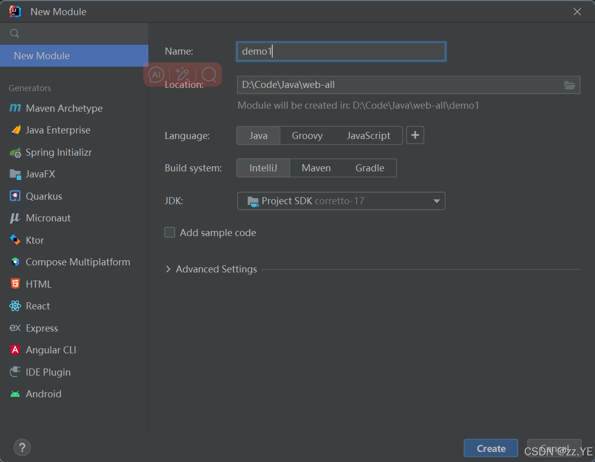
Task: Click the HTML5 icon
Action: coord(15,284)
